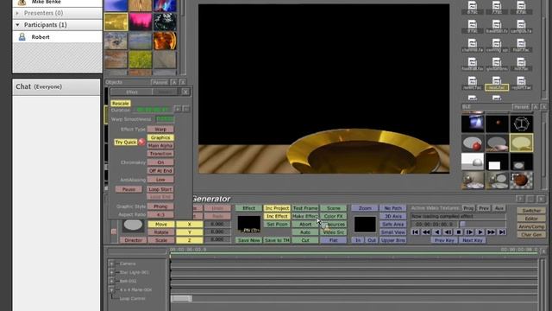The height and width of the screenshot is (311, 552).
Task: Stop playback in transport controls
Action: tap(459, 232)
